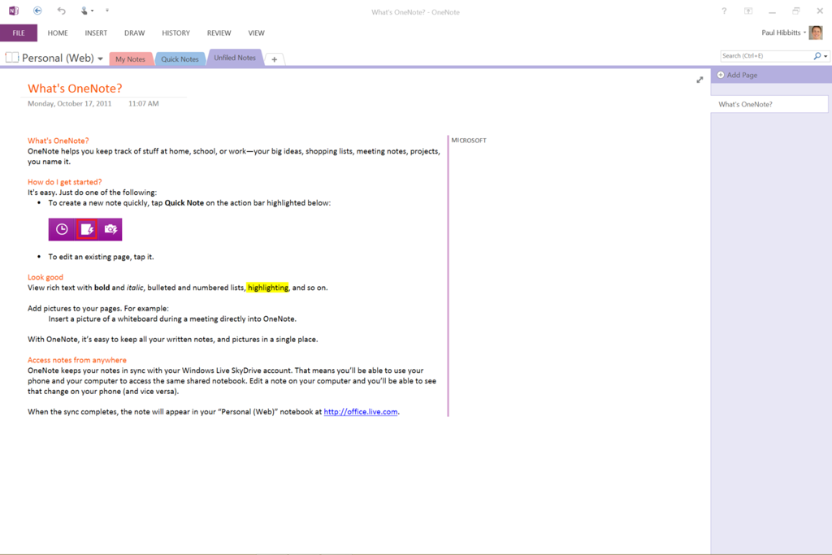Click the "How do I get started?" heading

pyautogui.click(x=65, y=182)
